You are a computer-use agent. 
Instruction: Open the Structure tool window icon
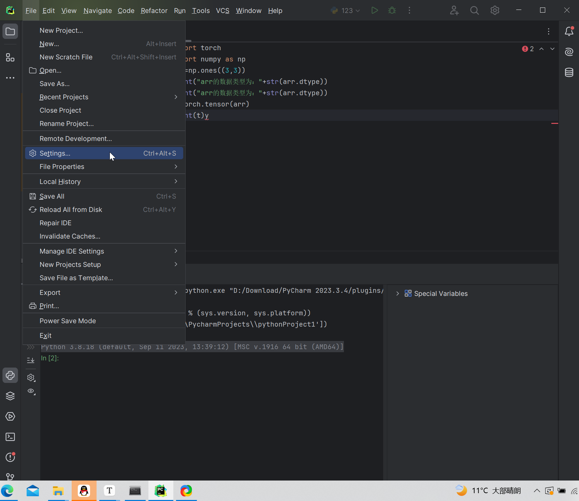(x=10, y=57)
